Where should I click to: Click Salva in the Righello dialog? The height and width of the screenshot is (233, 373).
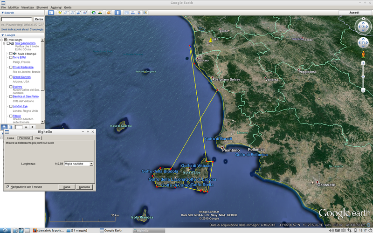[x=67, y=187]
